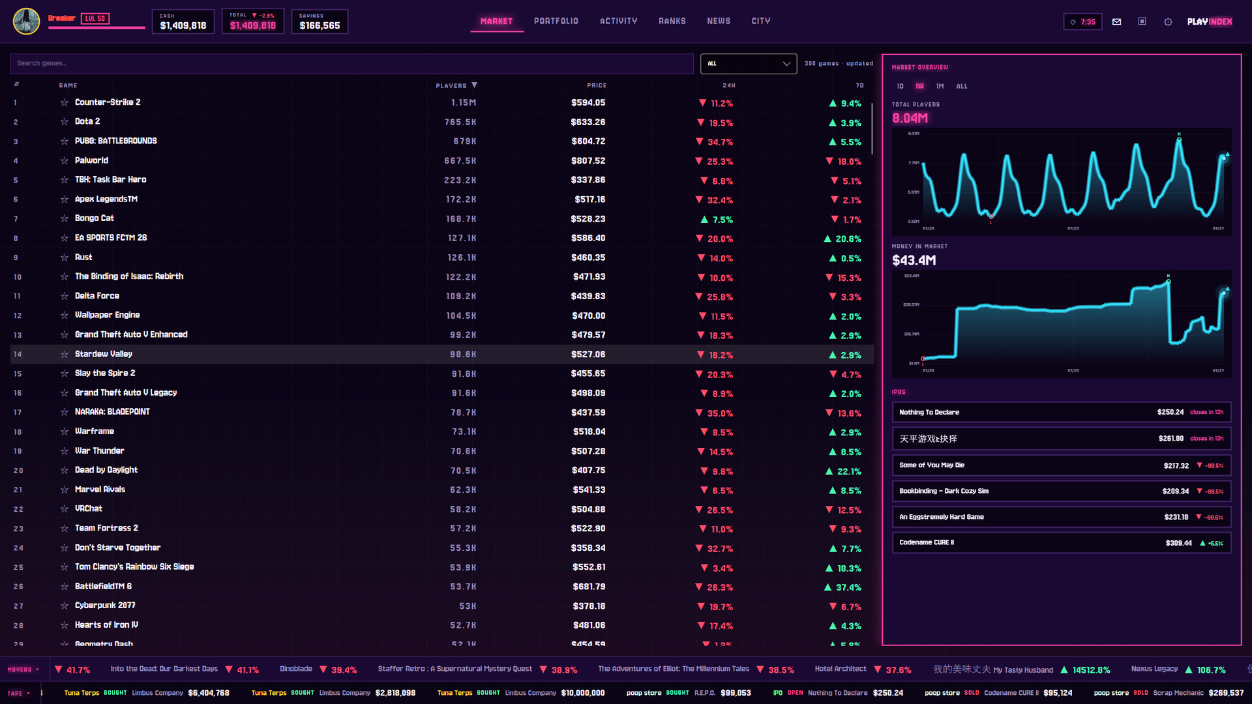Toggle Dead by Daylight favorite star
This screenshot has height=704, width=1252.
[x=65, y=470]
